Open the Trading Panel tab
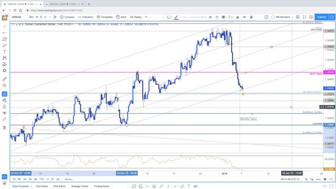Viewport: 336px width, 189px height. 101,186
